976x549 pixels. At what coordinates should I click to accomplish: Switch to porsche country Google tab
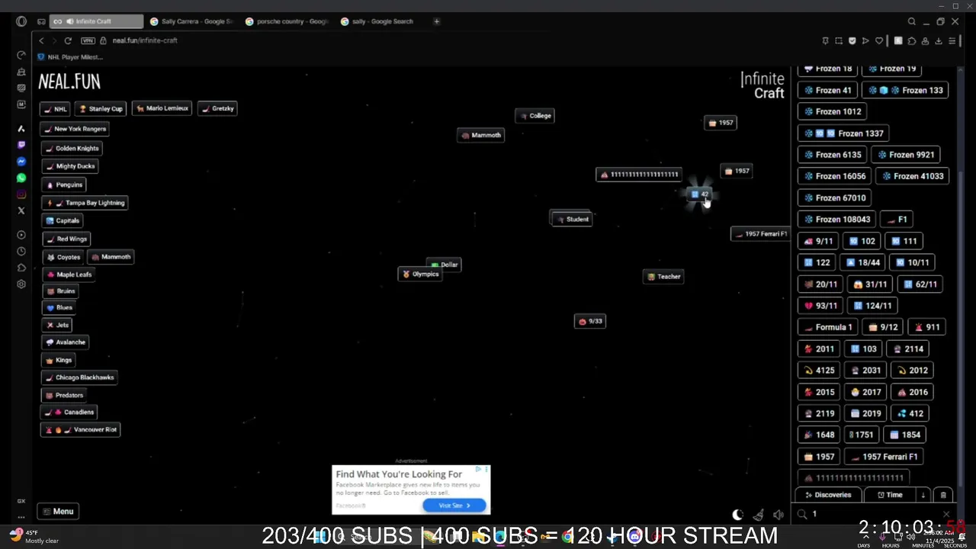click(287, 21)
